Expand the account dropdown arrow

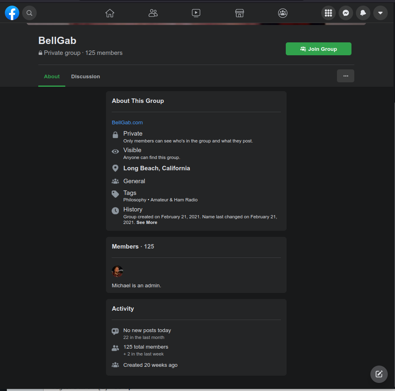380,13
